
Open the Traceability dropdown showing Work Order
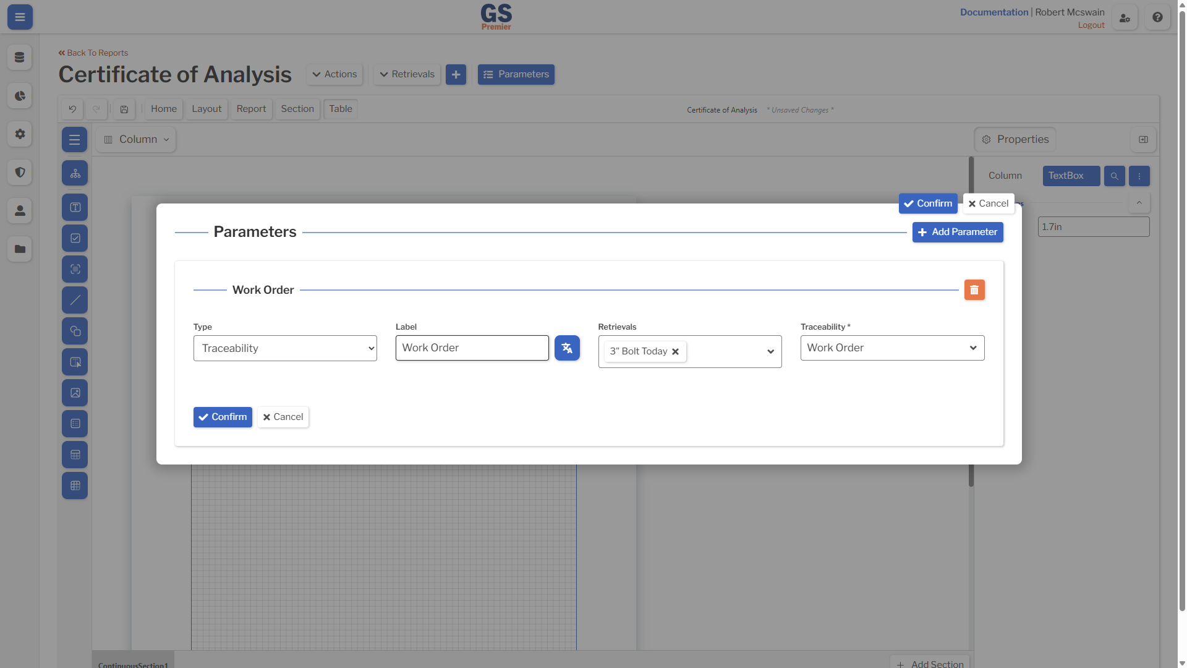tap(892, 348)
